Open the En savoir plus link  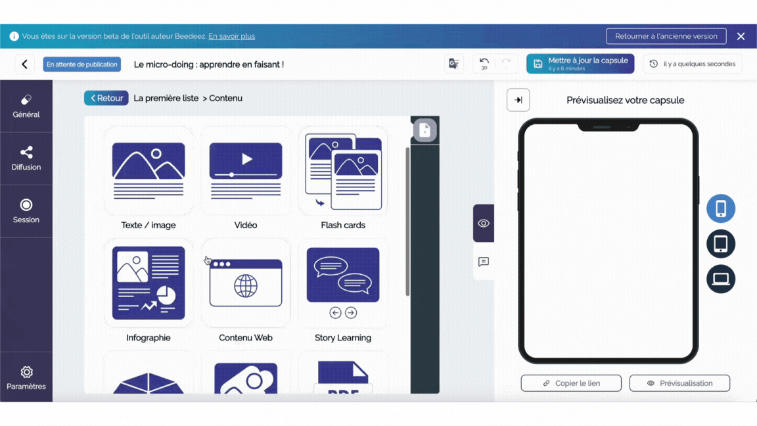coord(232,36)
